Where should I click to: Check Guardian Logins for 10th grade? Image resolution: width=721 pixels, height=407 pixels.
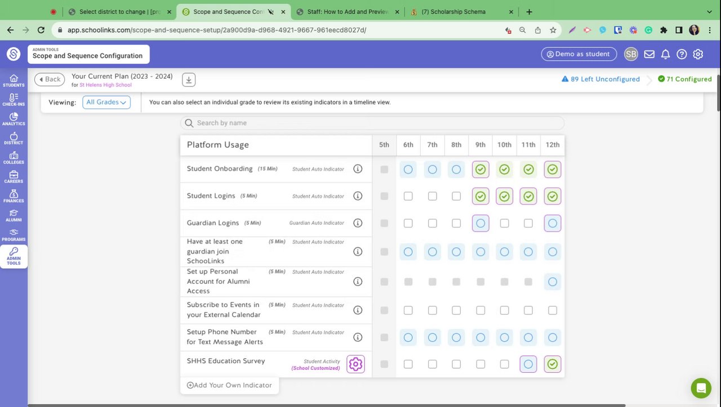504,223
